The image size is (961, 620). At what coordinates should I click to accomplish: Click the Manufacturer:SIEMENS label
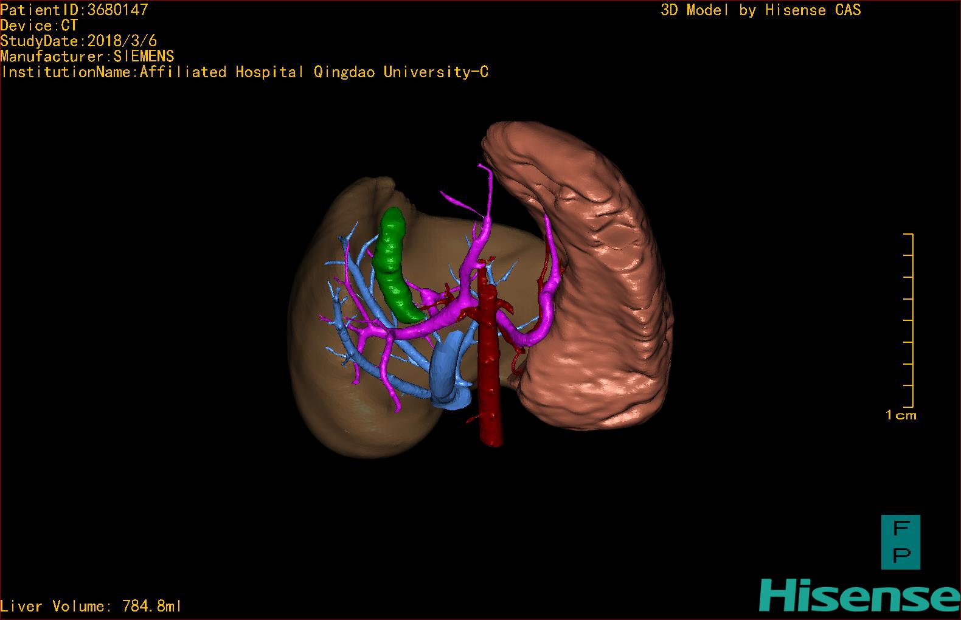tap(87, 57)
